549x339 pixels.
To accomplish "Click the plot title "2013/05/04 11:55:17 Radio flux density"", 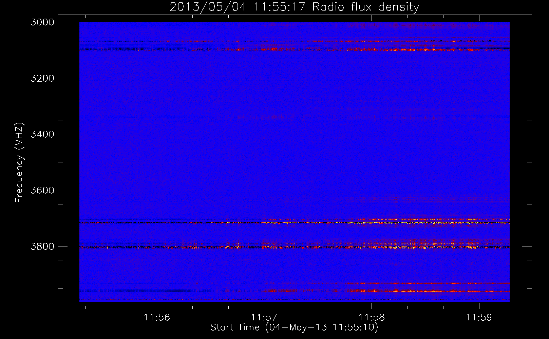I will pyautogui.click(x=295, y=7).
